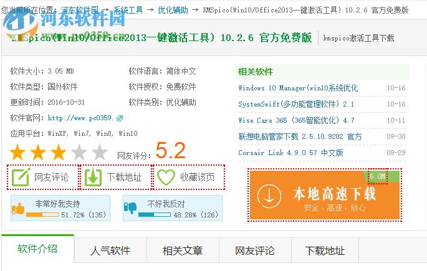Vote 非常好我支持
Viewport: 427px width, 271px height.
[60, 208]
